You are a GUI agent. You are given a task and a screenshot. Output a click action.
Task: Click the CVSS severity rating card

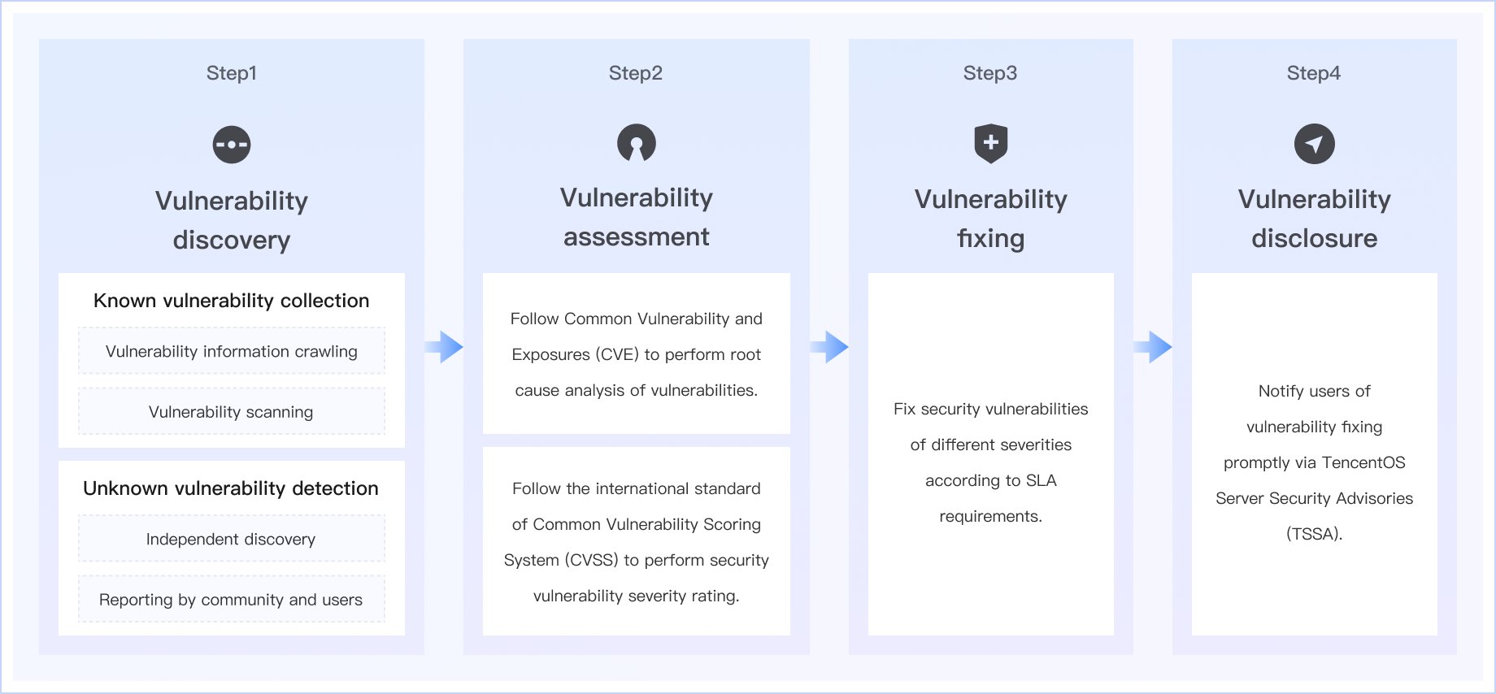coord(637,542)
